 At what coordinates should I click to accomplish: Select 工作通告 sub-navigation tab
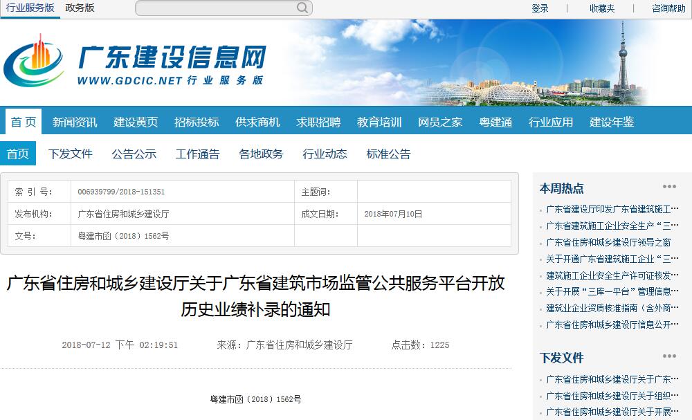click(198, 154)
